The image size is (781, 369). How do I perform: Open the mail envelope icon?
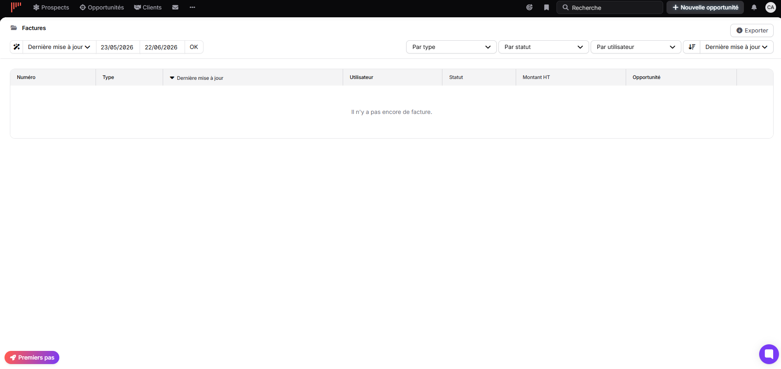[x=175, y=7]
